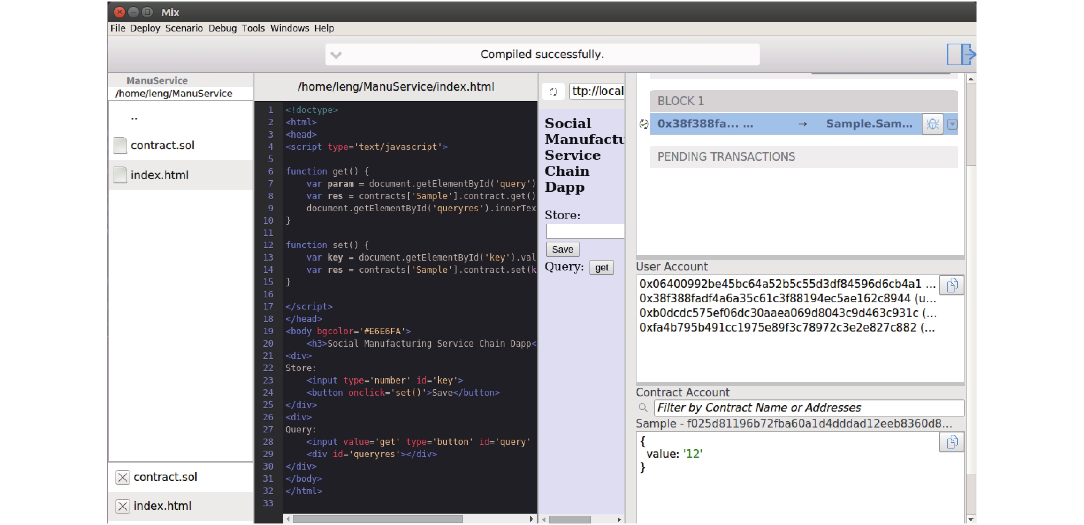The width and height of the screenshot is (1084, 525).
Task: Close the contract.sol open document
Action: tap(122, 478)
